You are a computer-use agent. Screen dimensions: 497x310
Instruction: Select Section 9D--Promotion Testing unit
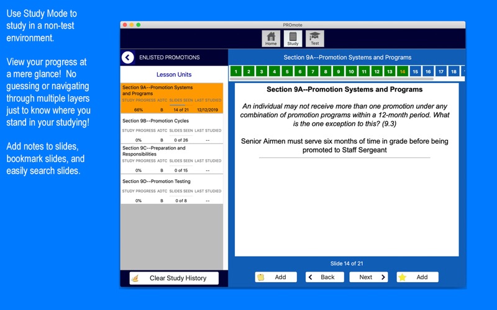[x=172, y=189]
